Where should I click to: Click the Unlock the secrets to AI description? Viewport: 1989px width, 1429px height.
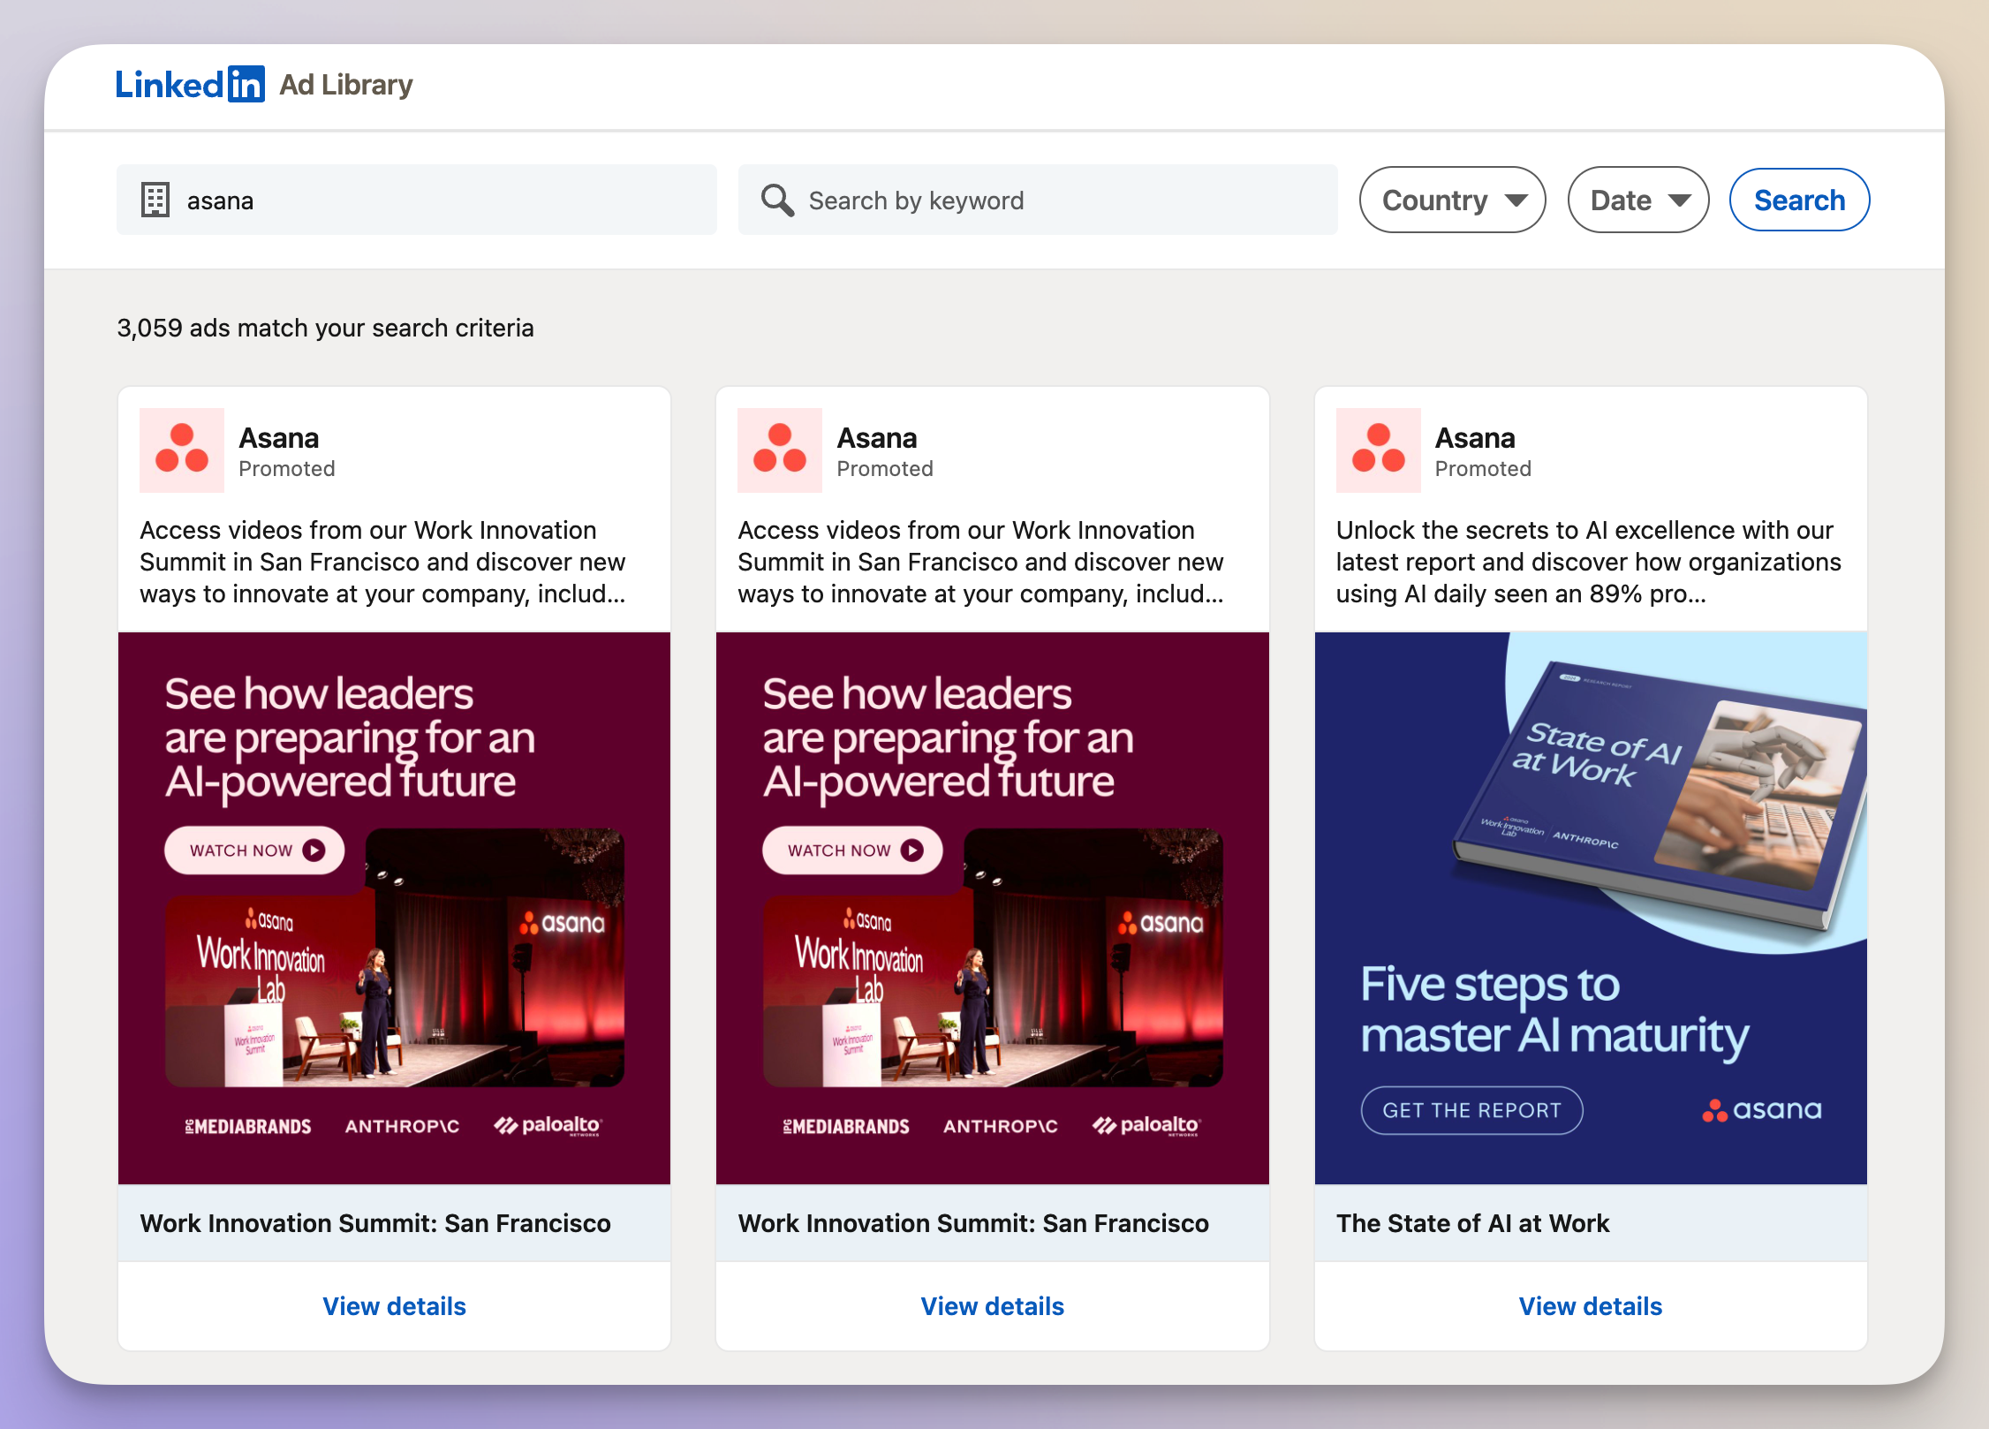point(1588,562)
